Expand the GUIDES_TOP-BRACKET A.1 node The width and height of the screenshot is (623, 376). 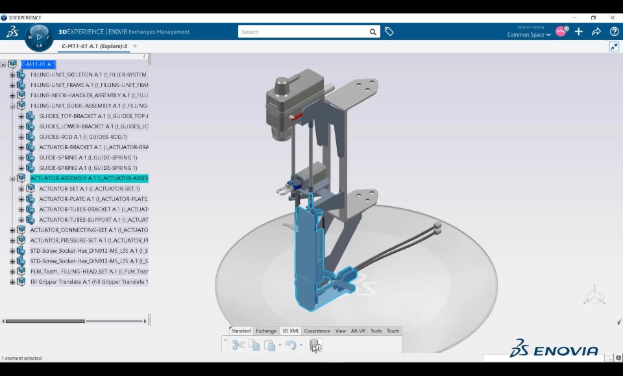pos(21,116)
